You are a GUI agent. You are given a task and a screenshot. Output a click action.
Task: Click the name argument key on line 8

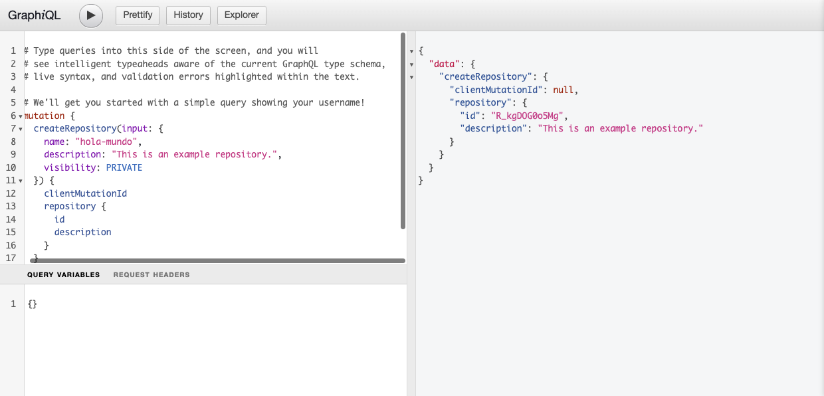point(54,142)
